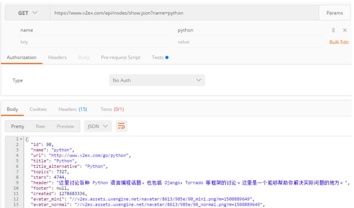Open the JSON format dropdown
Image resolution: width=354 pixels, height=208 pixels.
[98, 126]
